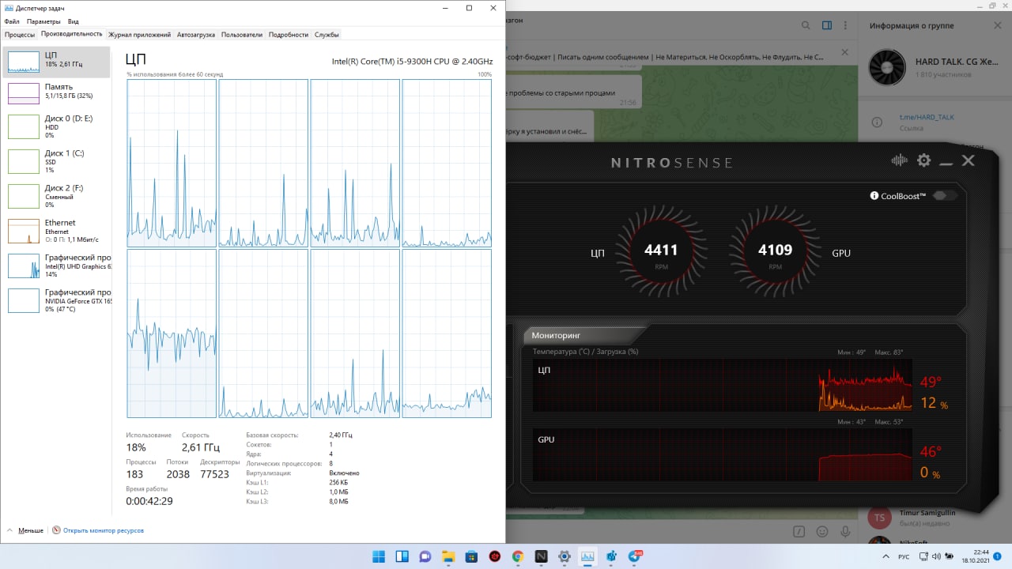Open the Мониторинг tab in NitroSense
Image resolution: width=1012 pixels, height=569 pixels.
tap(557, 336)
